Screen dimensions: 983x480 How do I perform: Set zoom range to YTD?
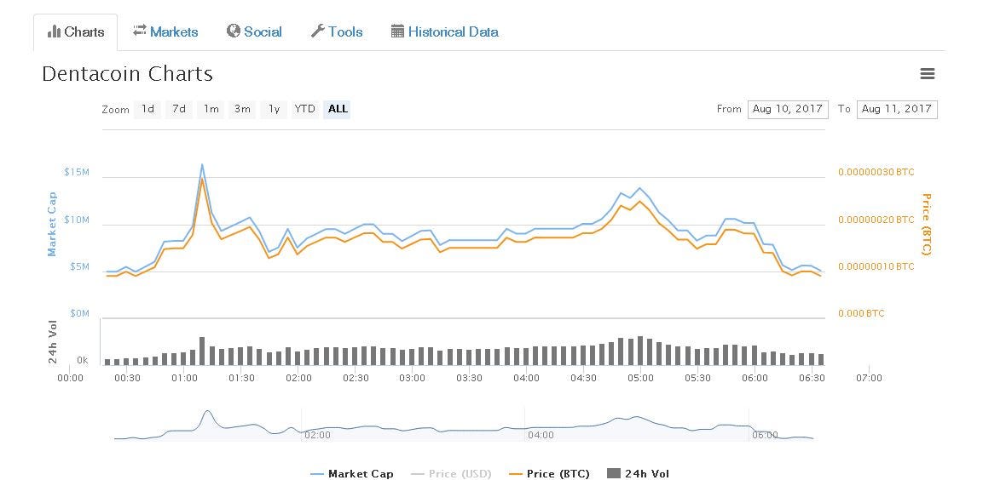pos(304,109)
